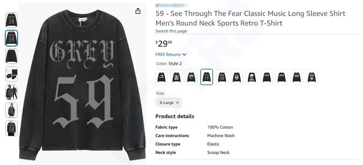Show the fabric detail close-up thumbnail
This screenshot has height=165, width=363.
click(11, 74)
